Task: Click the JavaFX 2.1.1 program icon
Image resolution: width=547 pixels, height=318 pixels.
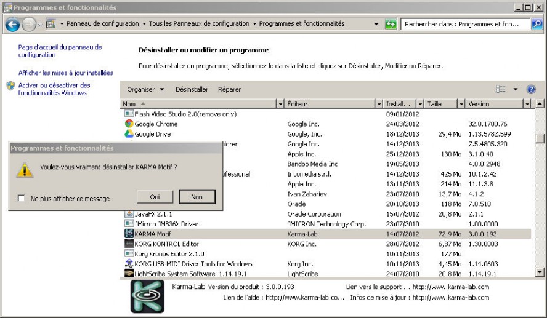Action: point(129,214)
